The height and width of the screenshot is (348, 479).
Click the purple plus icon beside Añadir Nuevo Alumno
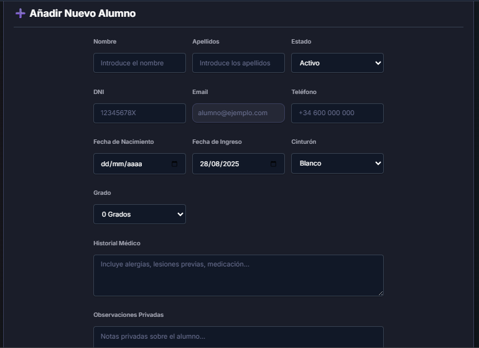click(x=21, y=13)
